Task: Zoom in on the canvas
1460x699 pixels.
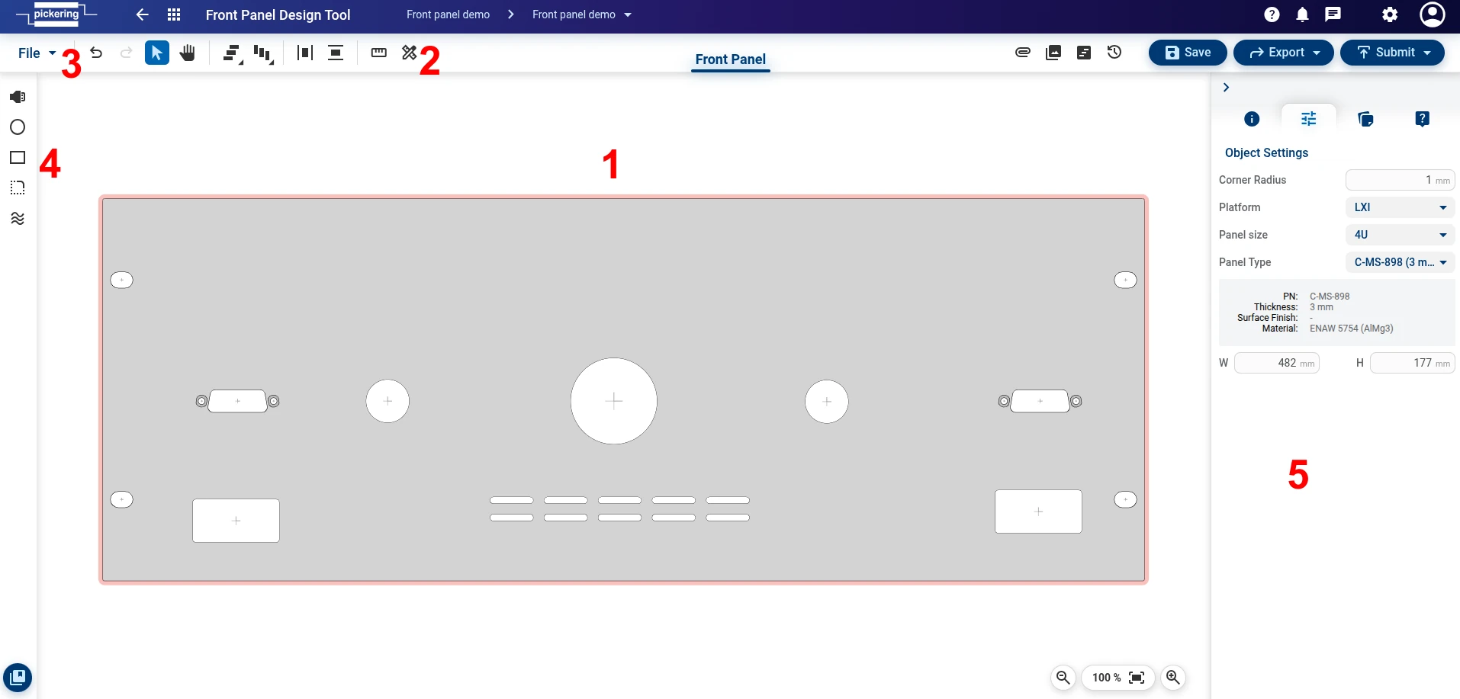Action: pos(1173,678)
